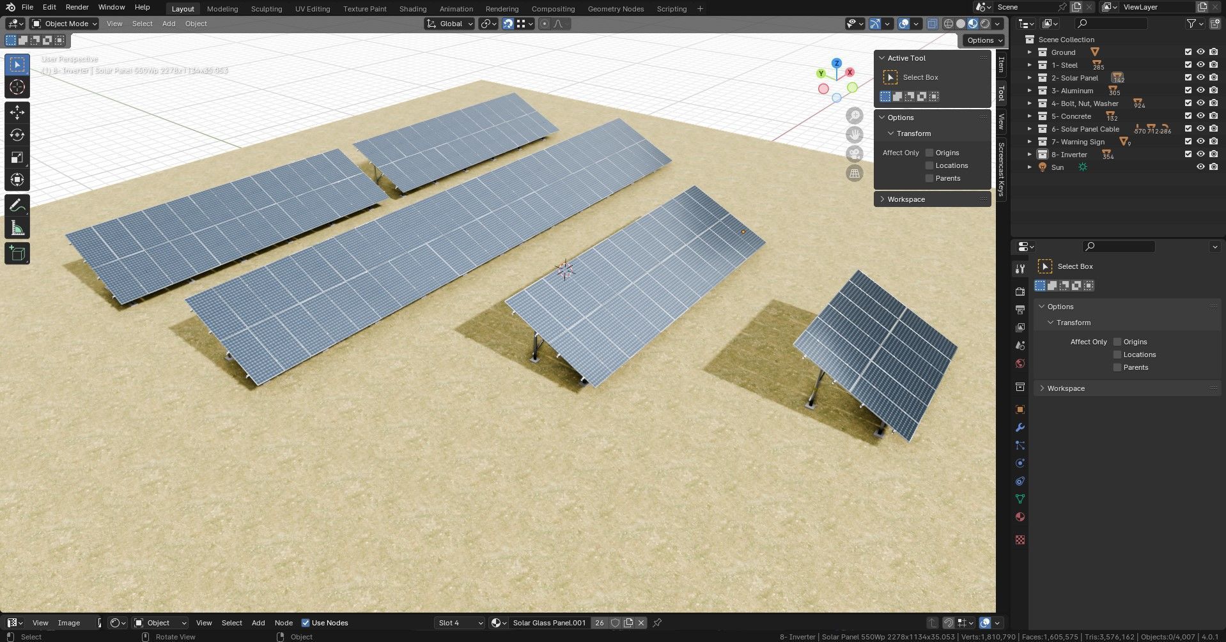
Task: Open the Physics properties tab
Action: pyautogui.click(x=1020, y=463)
